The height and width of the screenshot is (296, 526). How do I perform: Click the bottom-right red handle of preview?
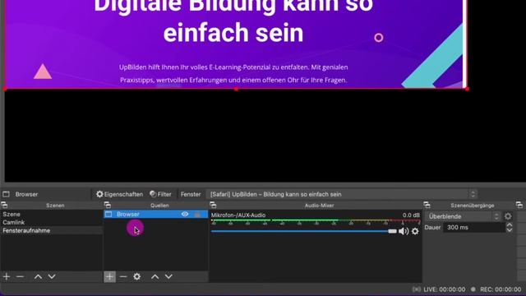tap(467, 89)
